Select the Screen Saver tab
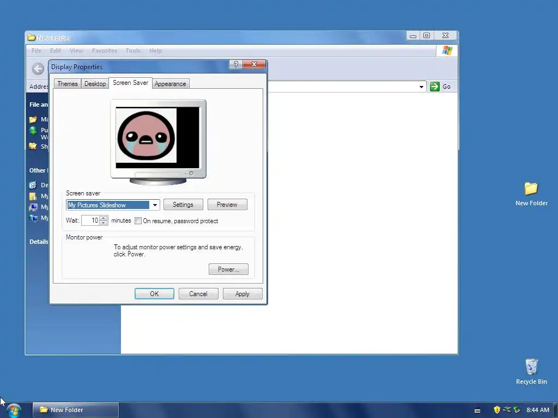The height and width of the screenshot is (418, 558). (x=130, y=83)
